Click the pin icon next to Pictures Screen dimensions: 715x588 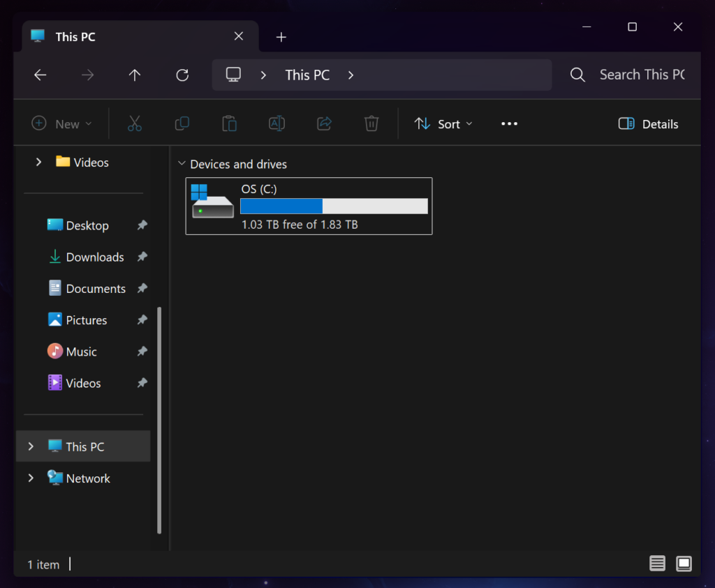pyautogui.click(x=142, y=319)
